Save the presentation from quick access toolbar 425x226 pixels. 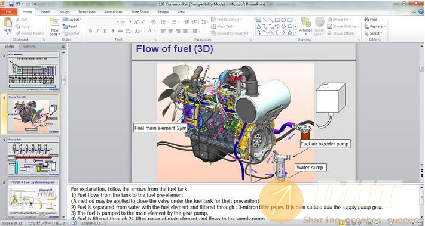pos(11,4)
